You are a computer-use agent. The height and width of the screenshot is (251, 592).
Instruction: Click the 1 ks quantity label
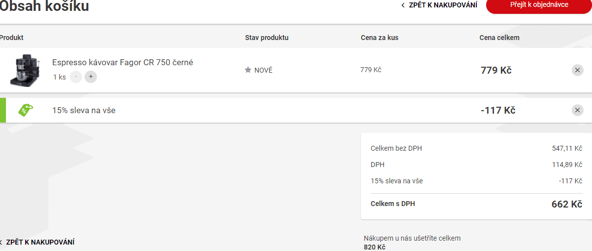[59, 77]
